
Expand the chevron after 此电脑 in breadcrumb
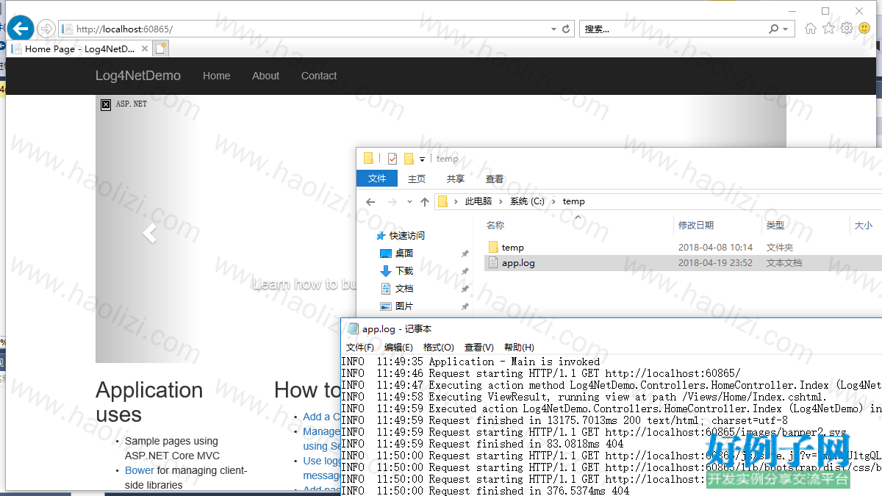pyautogui.click(x=501, y=201)
